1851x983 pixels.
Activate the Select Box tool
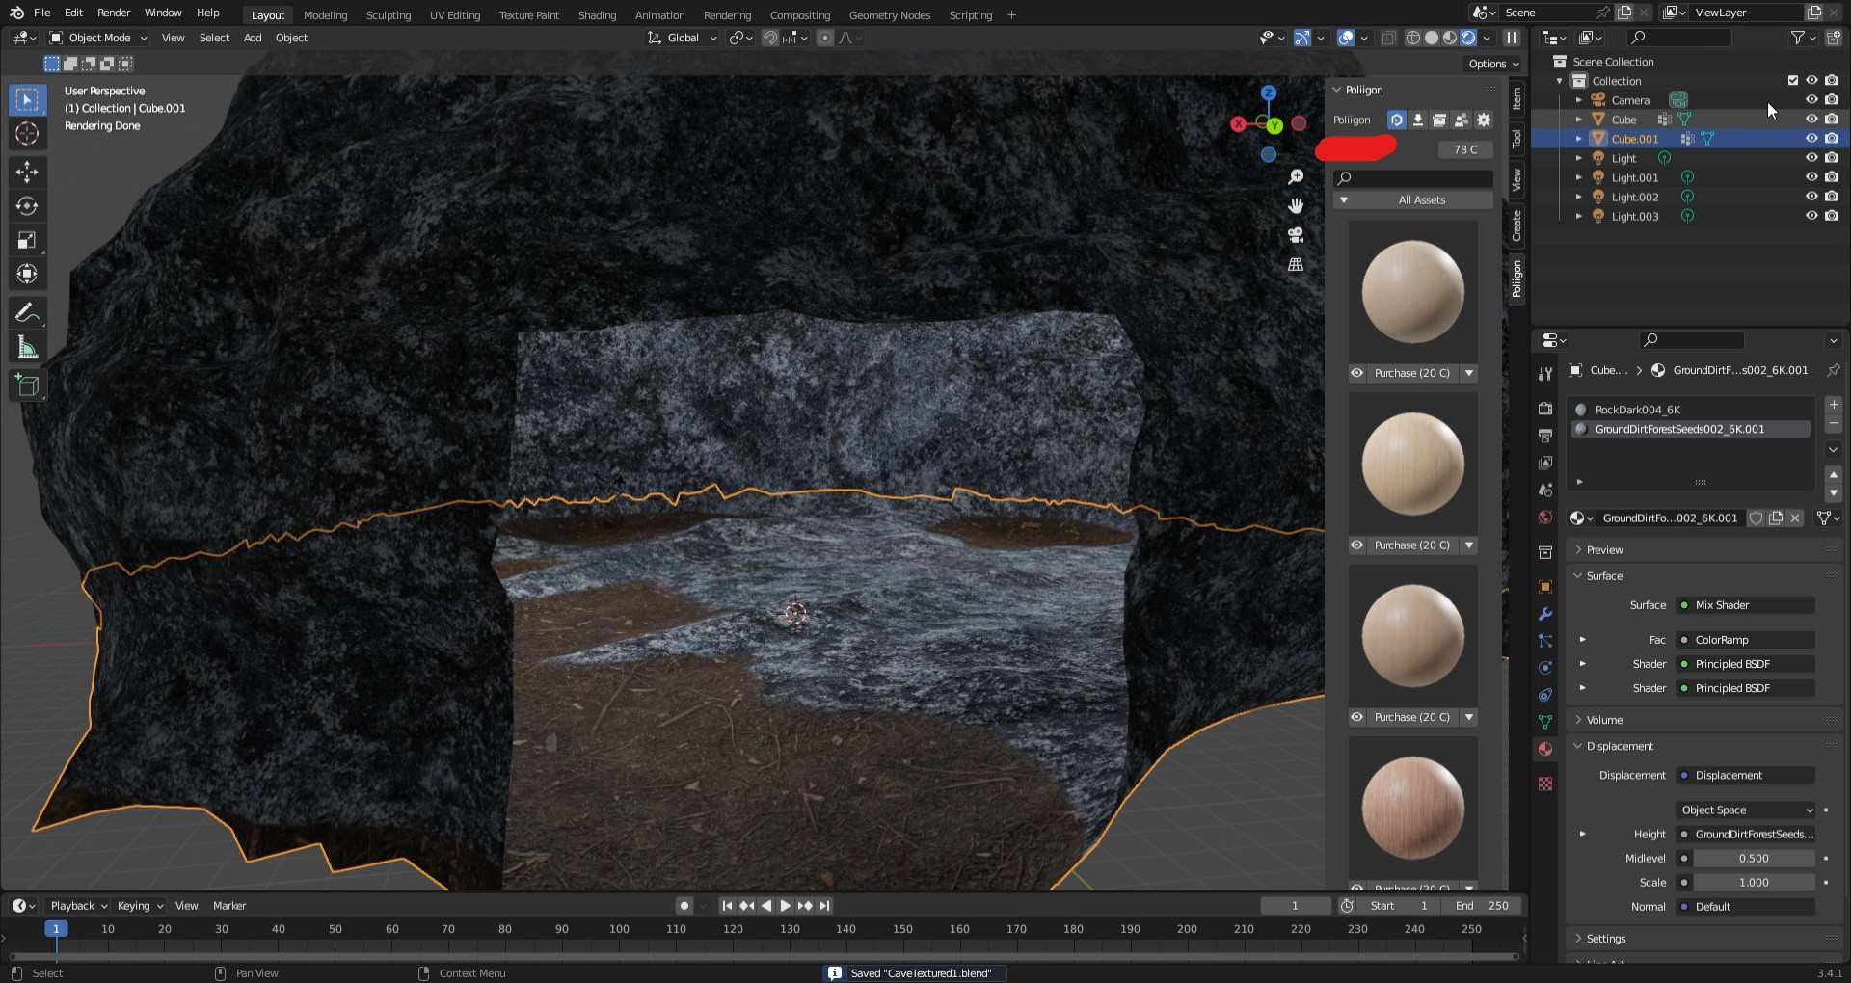[27, 100]
